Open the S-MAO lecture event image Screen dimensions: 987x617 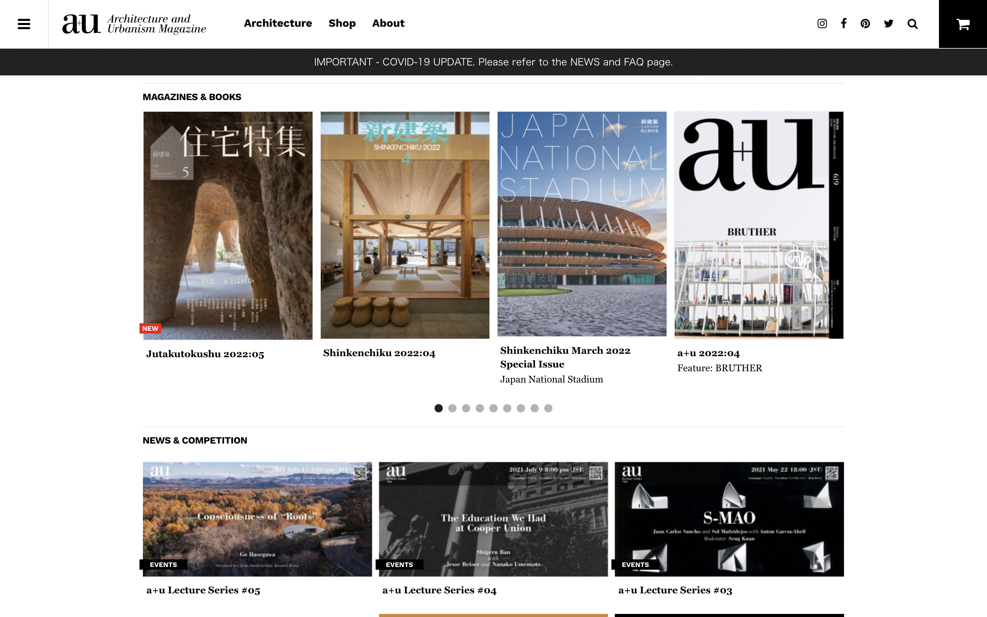[x=729, y=519]
